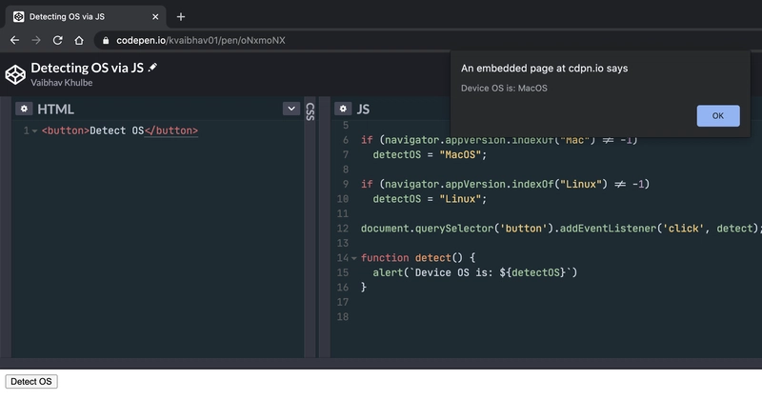Open the collapsed CSS editor panel
762x400 pixels.
pyautogui.click(x=311, y=111)
